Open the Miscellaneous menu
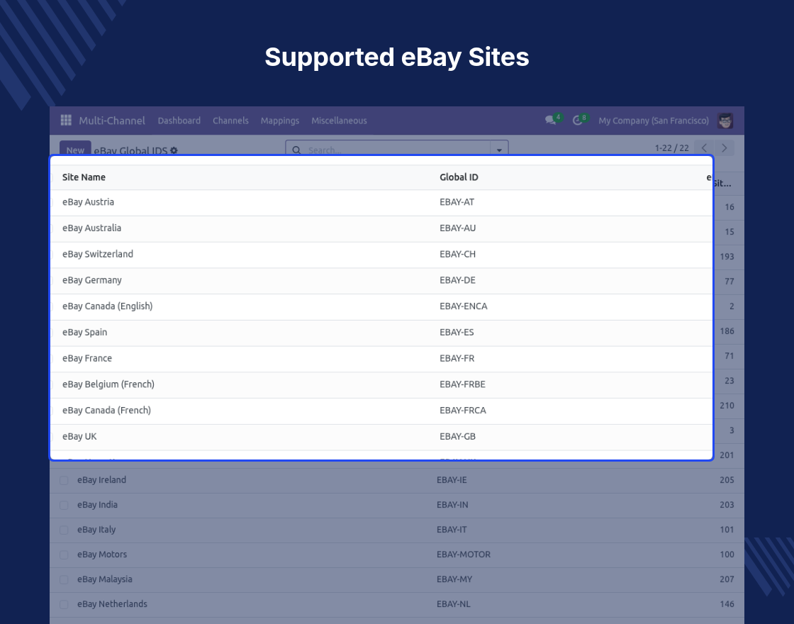 (x=339, y=121)
